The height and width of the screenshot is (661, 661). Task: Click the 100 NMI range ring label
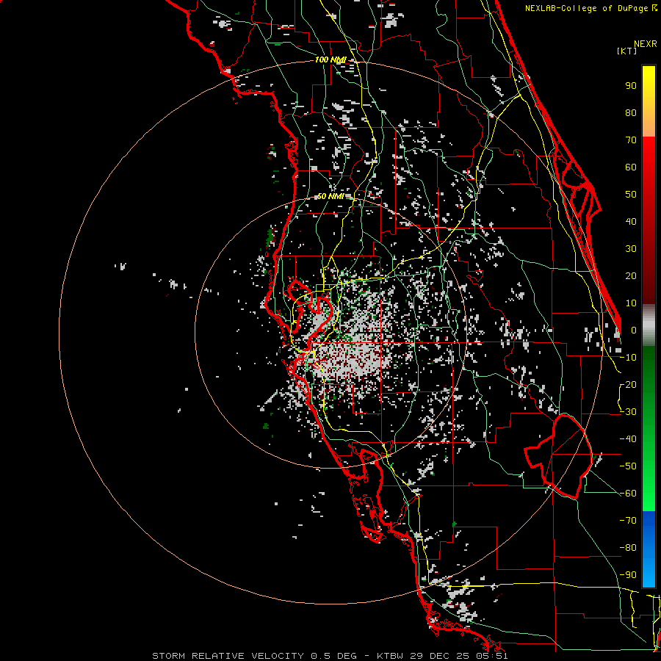point(330,59)
